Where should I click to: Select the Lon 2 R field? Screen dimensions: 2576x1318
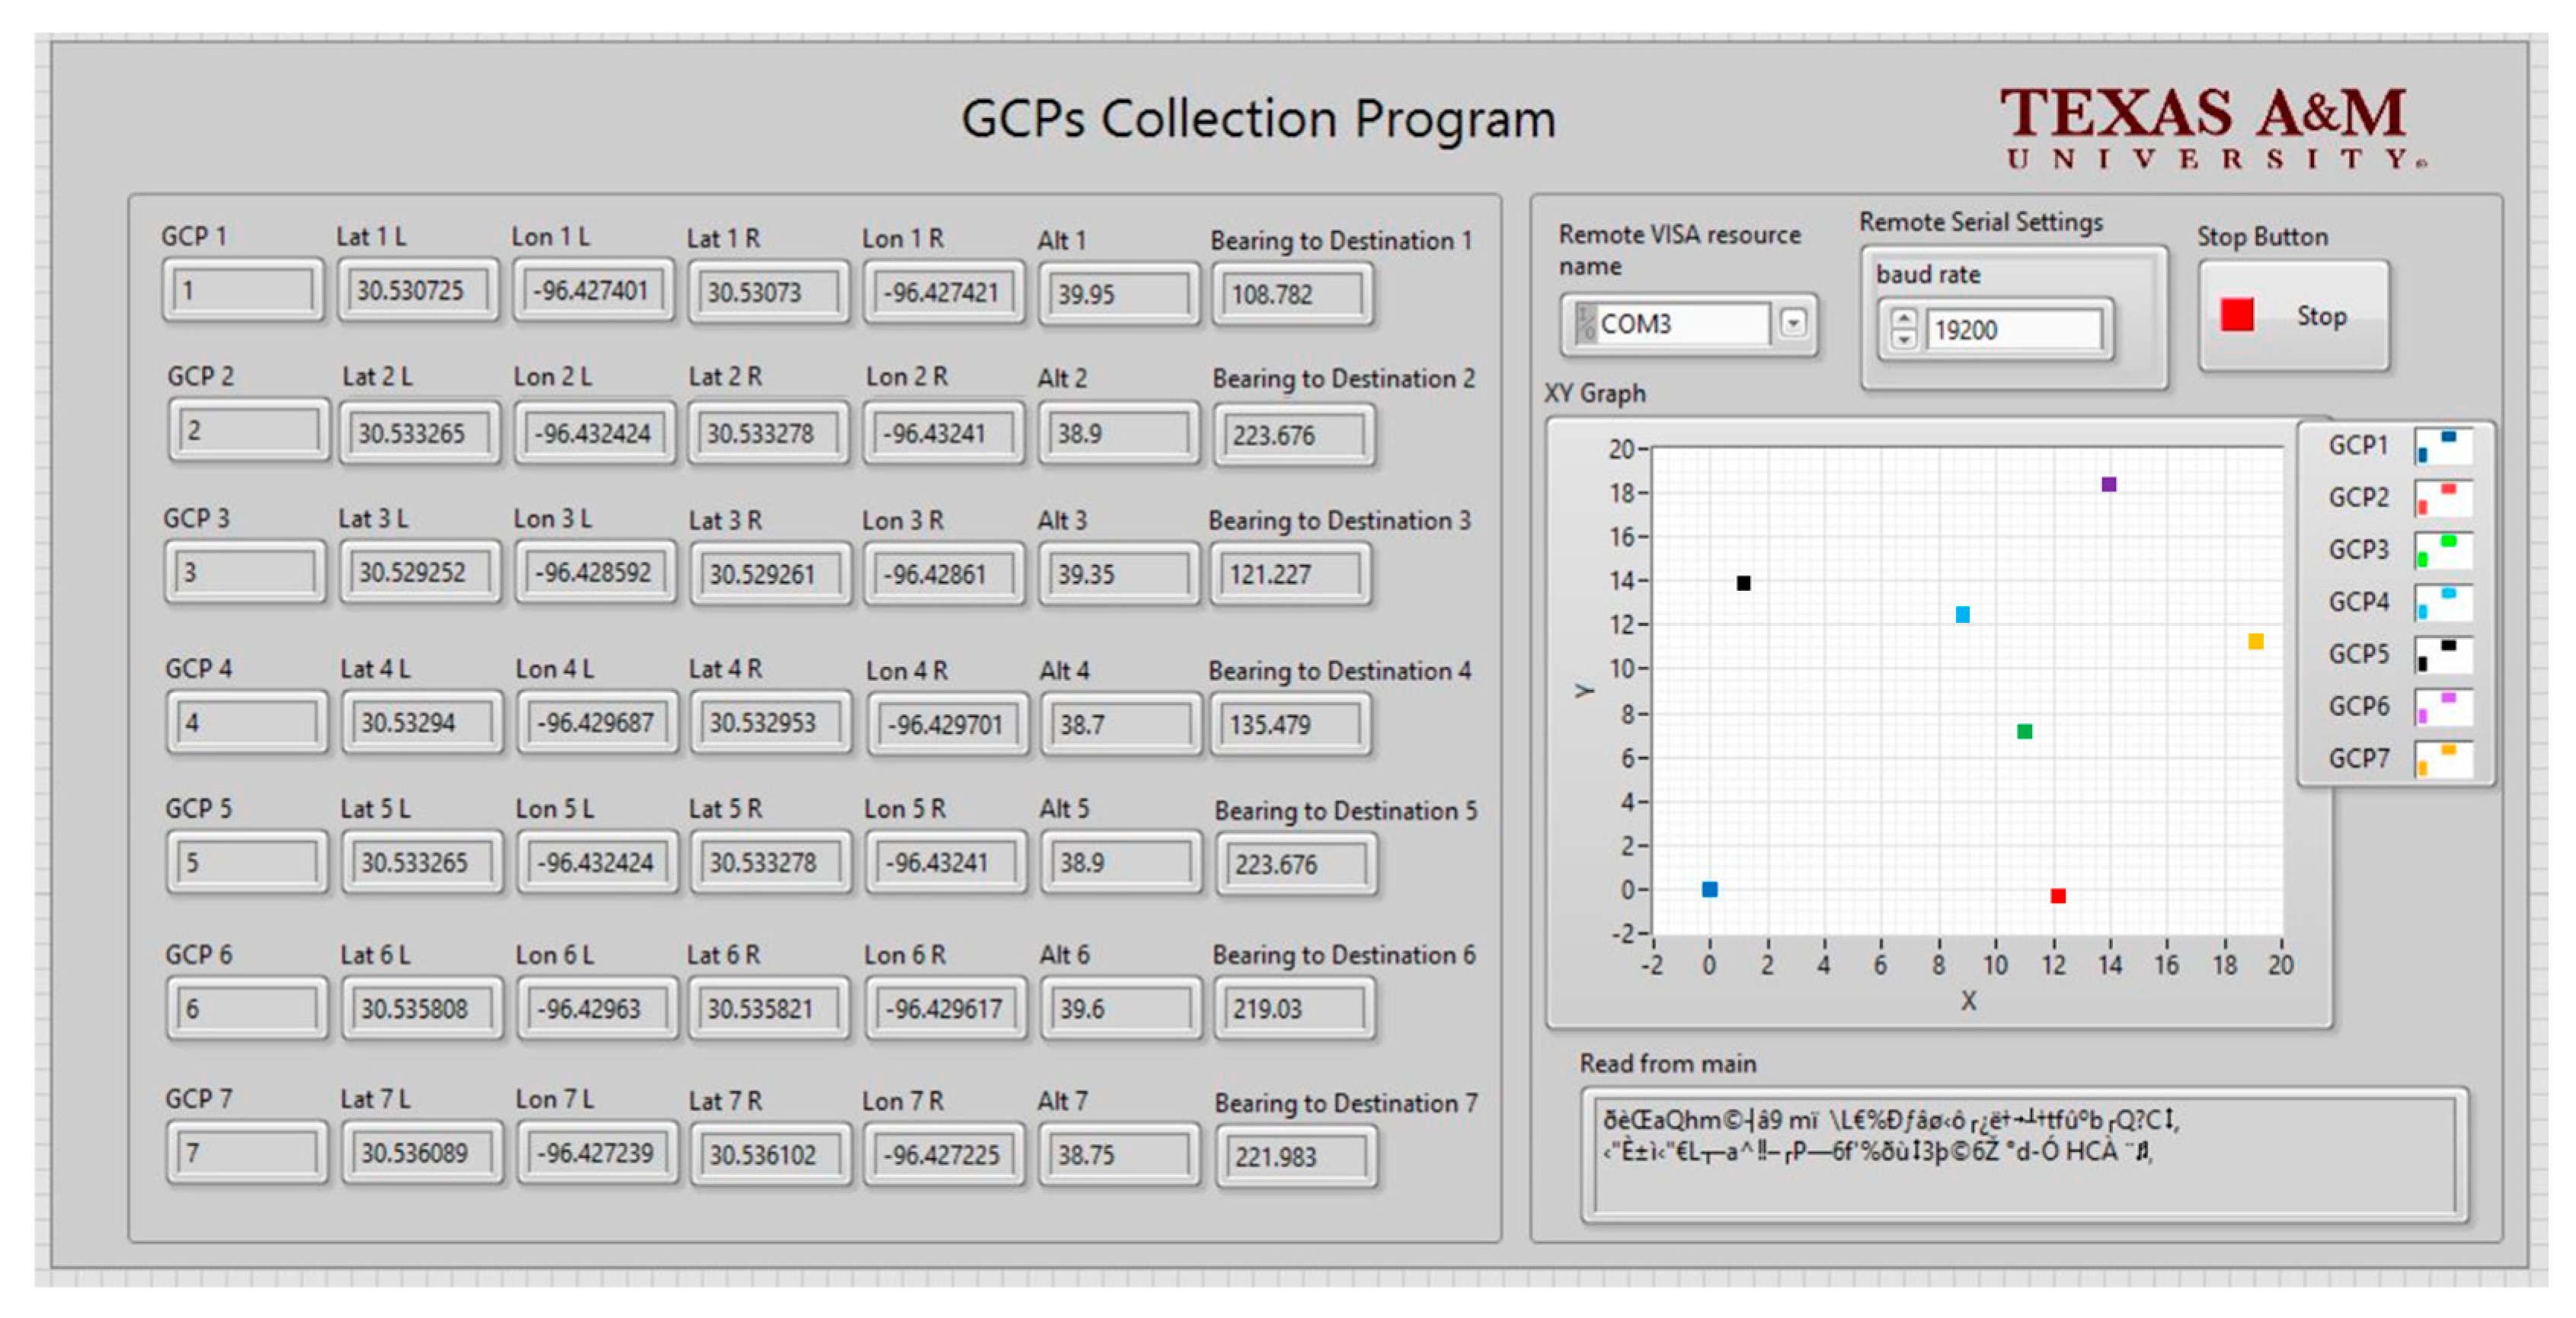coord(944,433)
